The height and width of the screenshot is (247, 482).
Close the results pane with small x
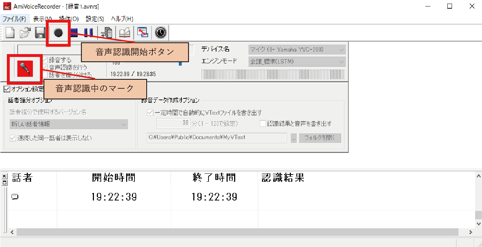point(4,177)
